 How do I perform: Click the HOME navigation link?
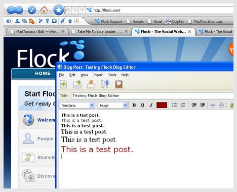pos(43,73)
